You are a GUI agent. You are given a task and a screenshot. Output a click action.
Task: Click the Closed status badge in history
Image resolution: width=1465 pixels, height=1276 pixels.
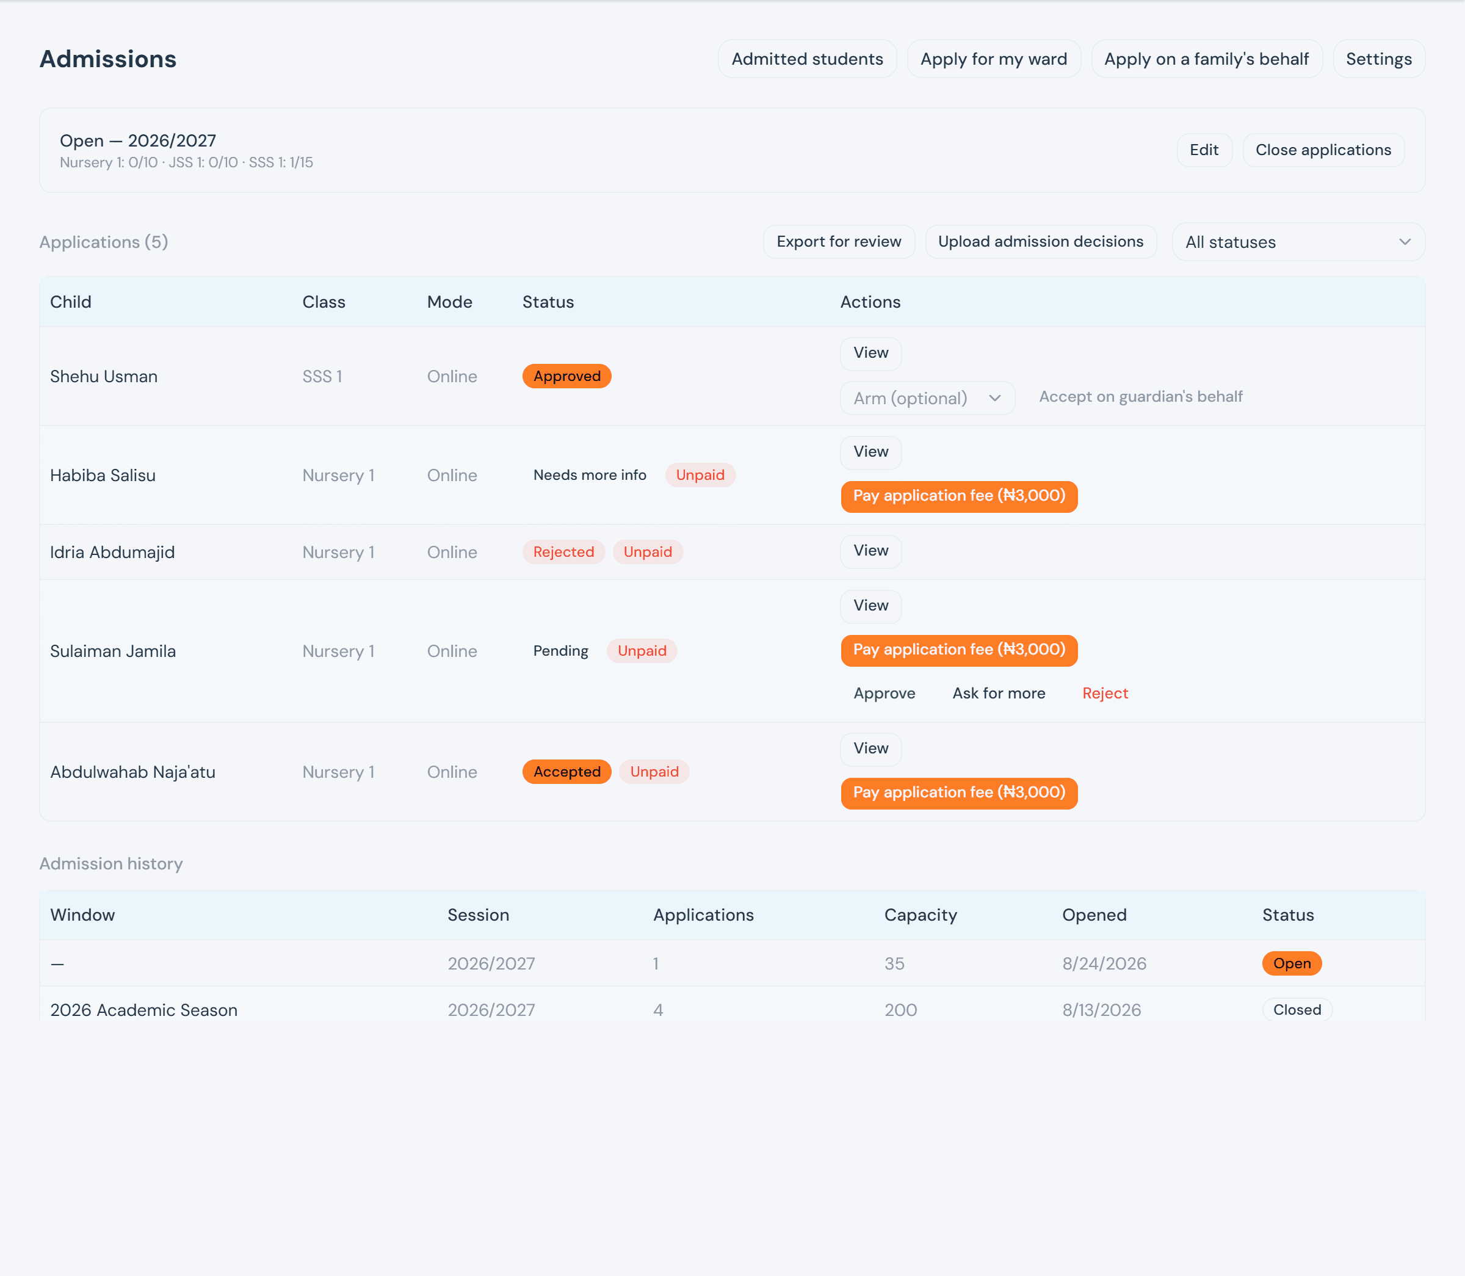(1297, 1010)
